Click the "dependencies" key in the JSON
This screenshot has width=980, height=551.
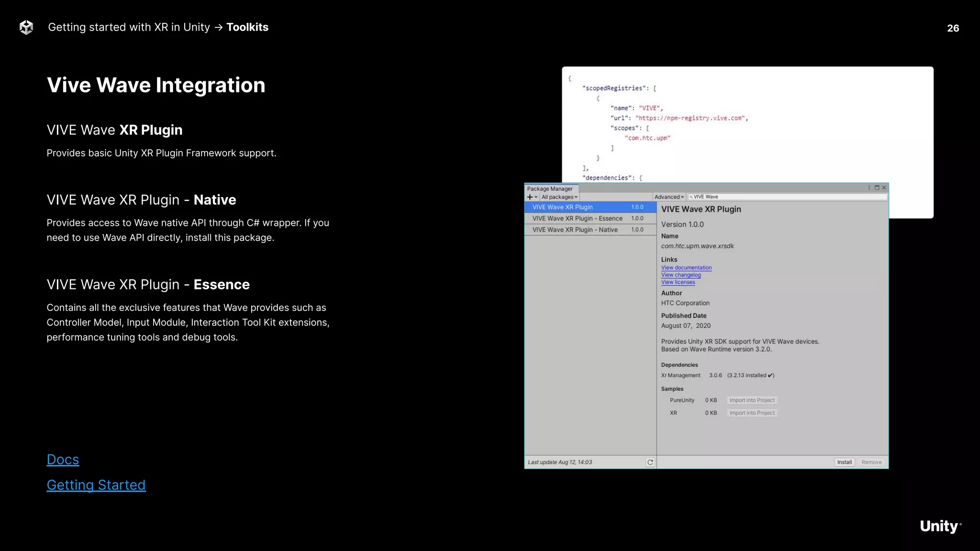tap(607, 178)
